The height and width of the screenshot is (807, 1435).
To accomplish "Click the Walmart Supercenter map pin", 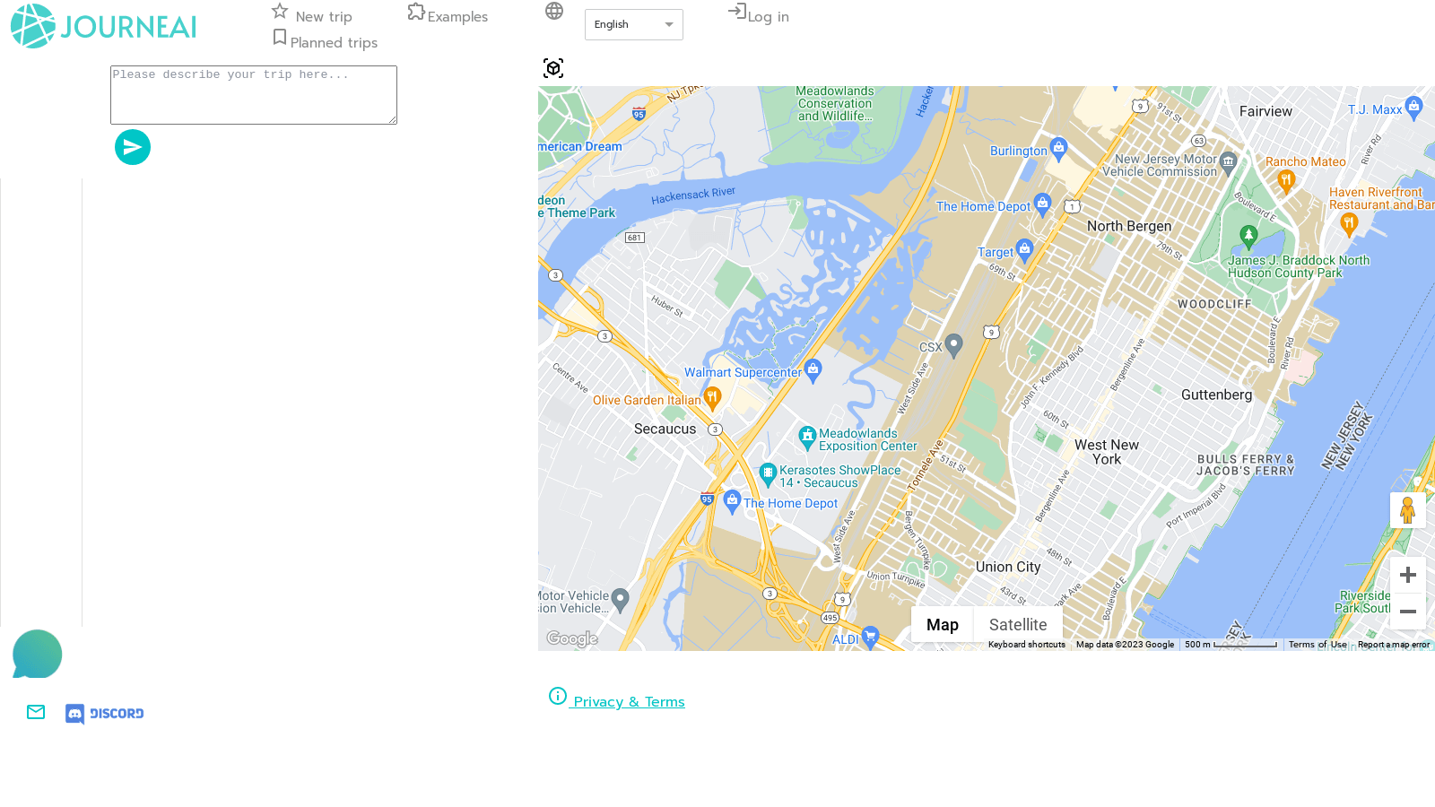I will pyautogui.click(x=813, y=370).
